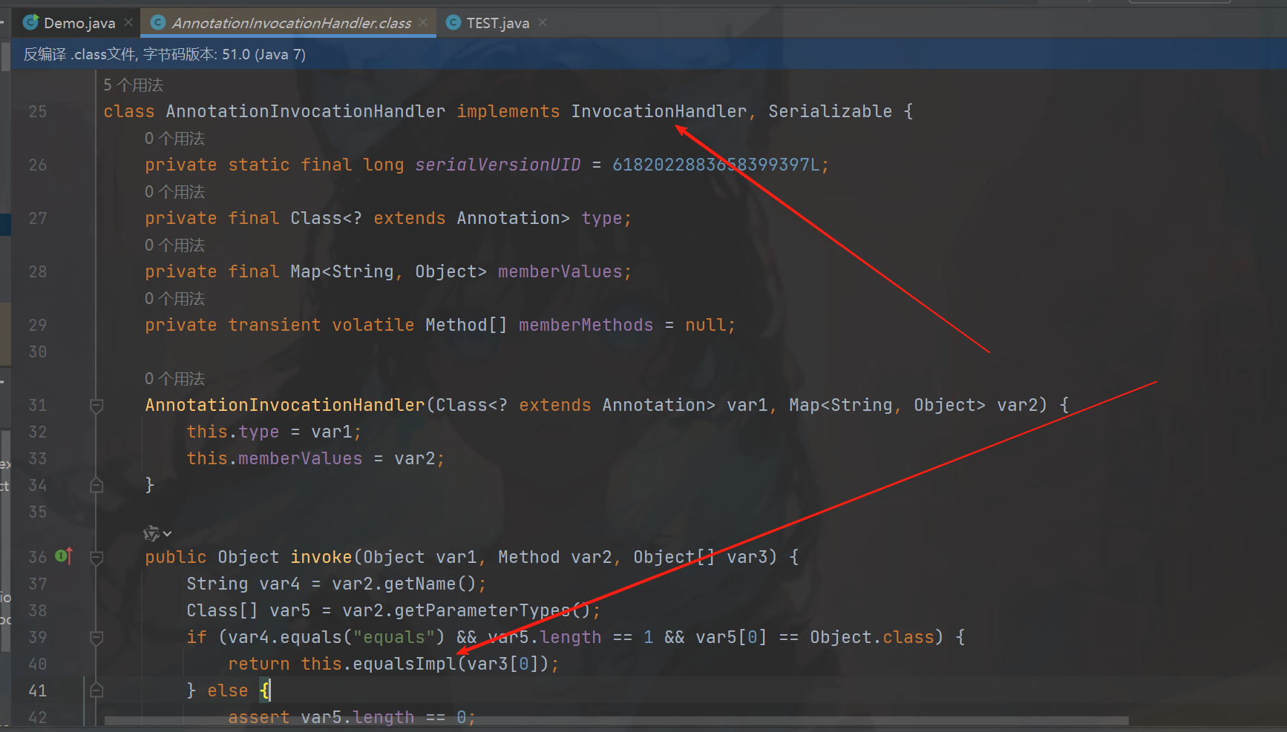Click line number 25 in the gutter
This screenshot has height=732, width=1287.
click(x=37, y=111)
